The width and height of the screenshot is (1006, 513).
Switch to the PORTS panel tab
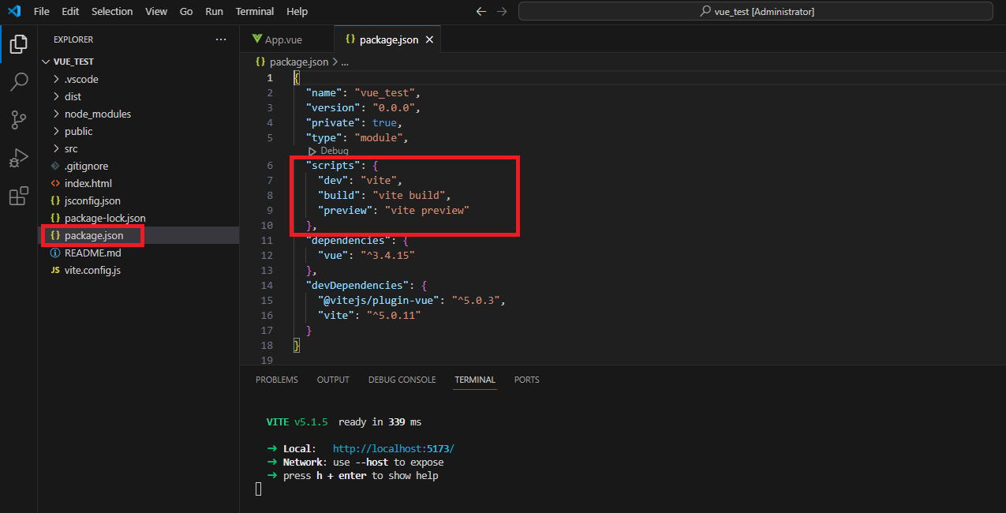pos(527,380)
